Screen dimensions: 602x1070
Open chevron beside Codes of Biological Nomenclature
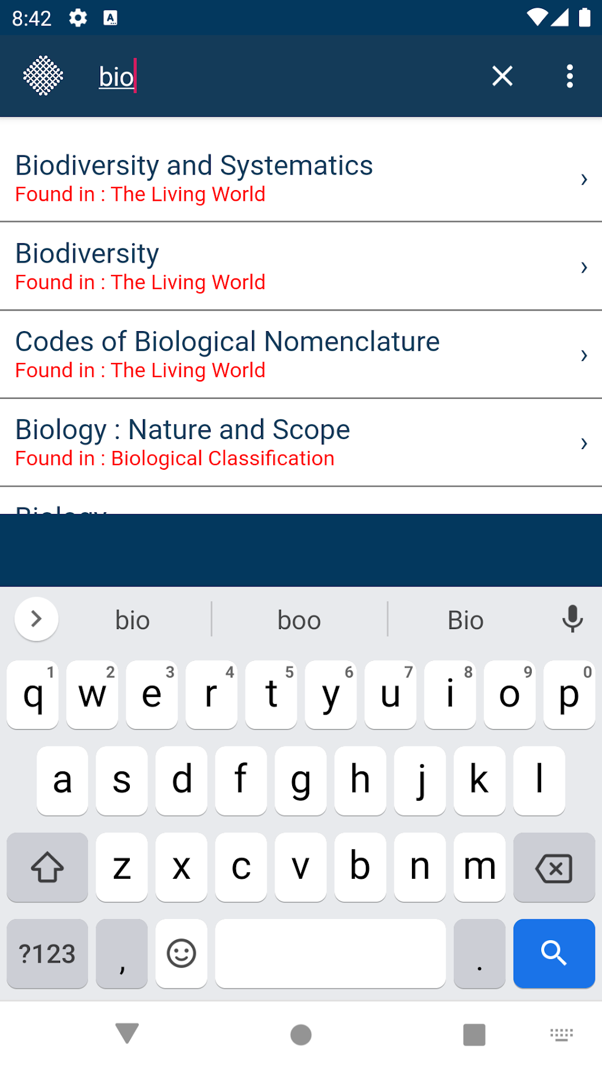point(584,355)
